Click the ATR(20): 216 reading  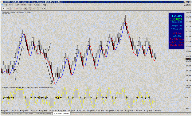176,29
